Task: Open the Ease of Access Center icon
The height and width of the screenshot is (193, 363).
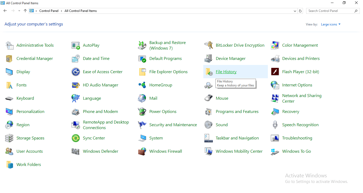Action: (x=76, y=72)
